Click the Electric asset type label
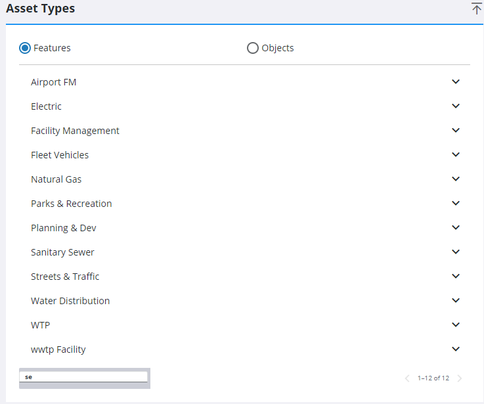484x404 pixels. (x=46, y=106)
